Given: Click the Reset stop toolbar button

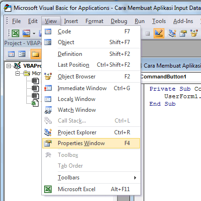Looking at the screenshot, I should 147,33.
